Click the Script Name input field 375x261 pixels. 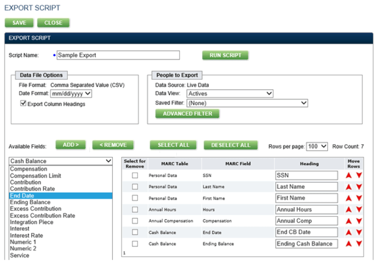(118, 55)
